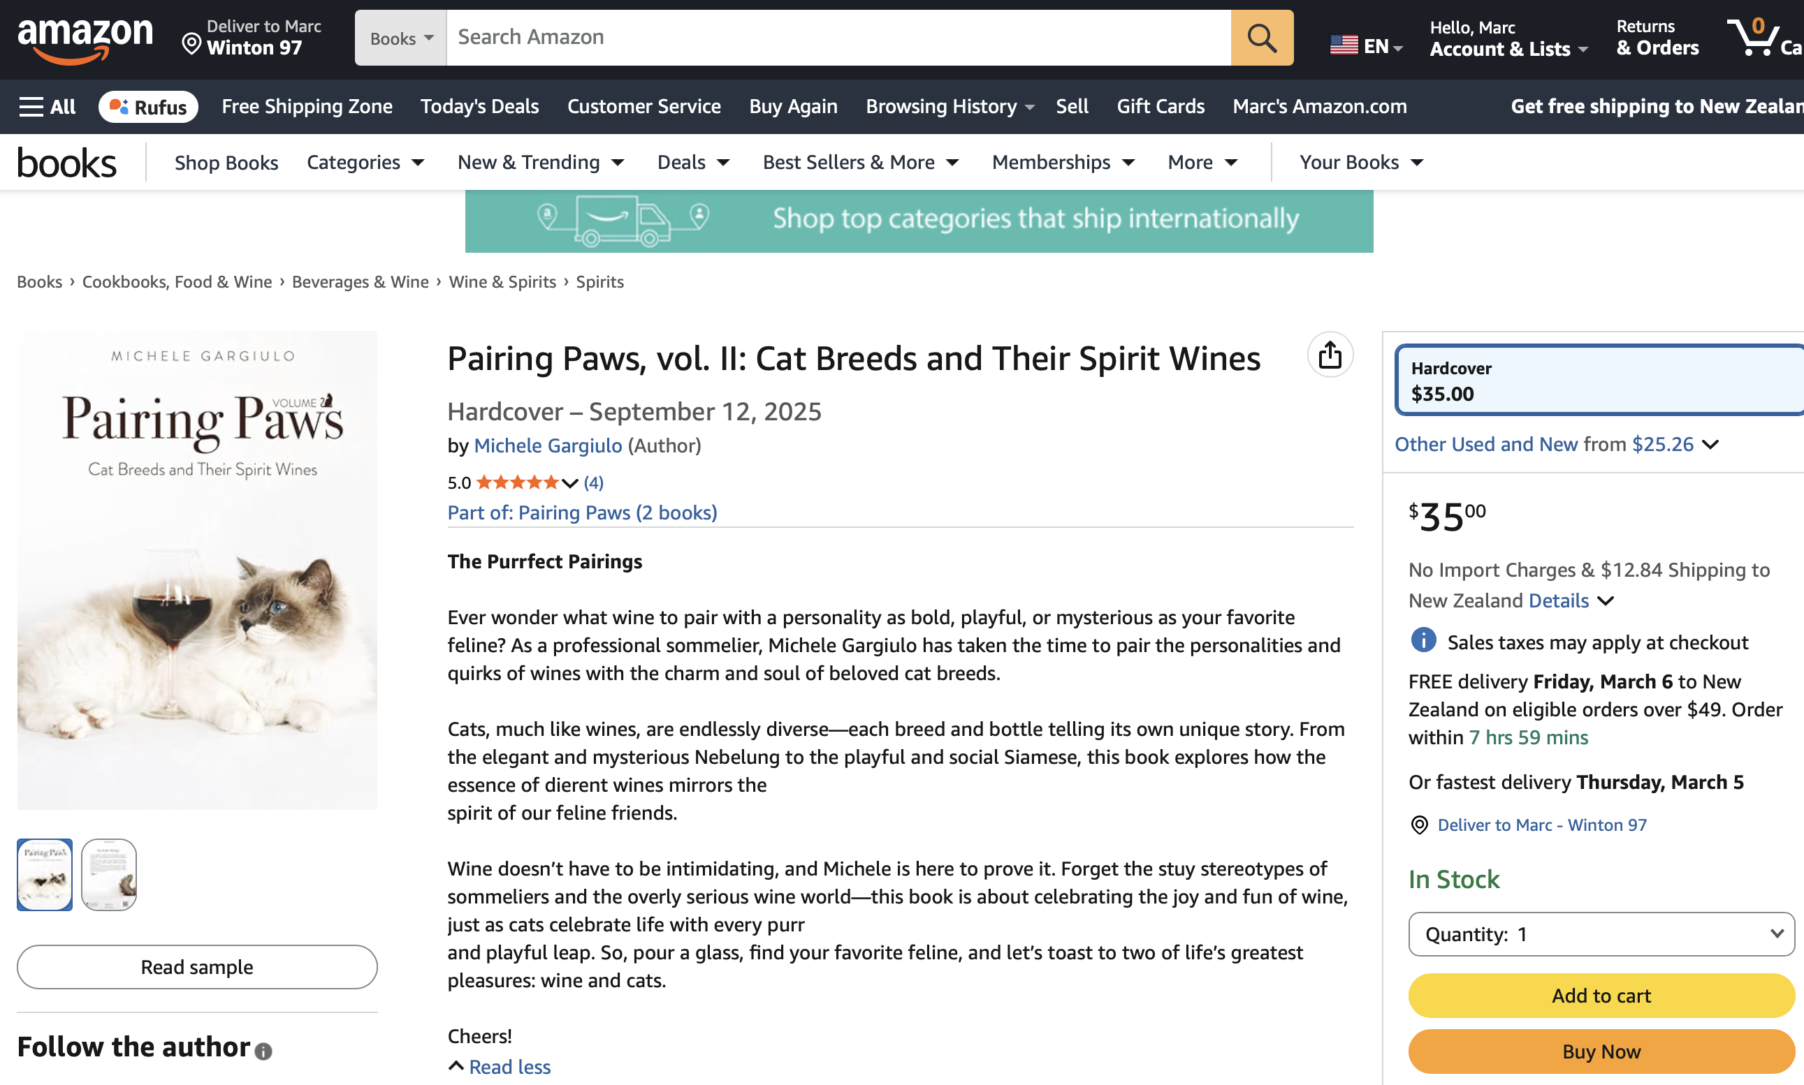Viewport: 1804px width, 1085px height.
Task: Click the Amazon logo
Action: tap(85, 40)
